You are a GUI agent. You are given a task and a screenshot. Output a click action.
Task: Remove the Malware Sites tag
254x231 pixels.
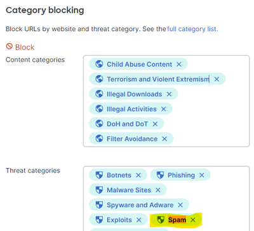158,190
